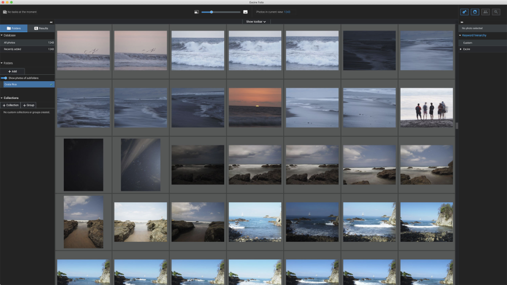Click the grid vertical scrollbar

(x=456, y=125)
